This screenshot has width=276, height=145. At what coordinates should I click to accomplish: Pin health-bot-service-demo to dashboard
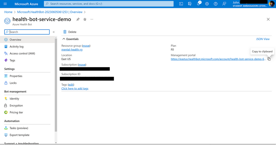78,19
